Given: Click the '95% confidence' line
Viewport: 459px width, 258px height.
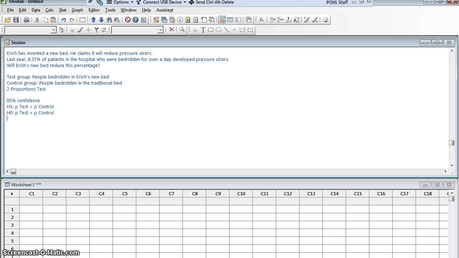Looking at the screenshot, I should point(23,101).
